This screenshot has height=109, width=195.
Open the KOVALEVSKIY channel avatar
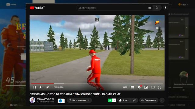32,100
